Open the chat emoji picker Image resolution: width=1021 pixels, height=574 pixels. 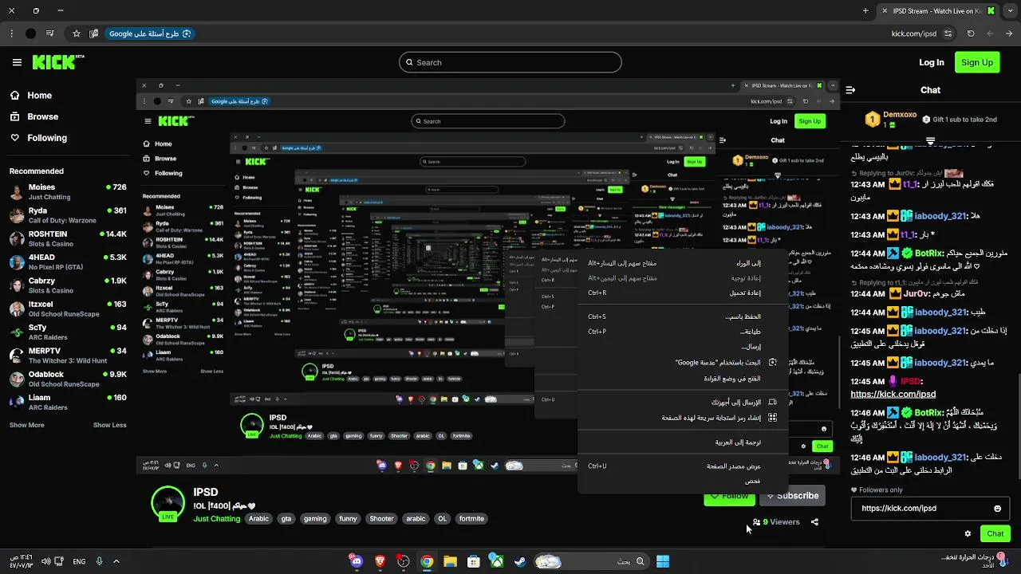tap(997, 508)
